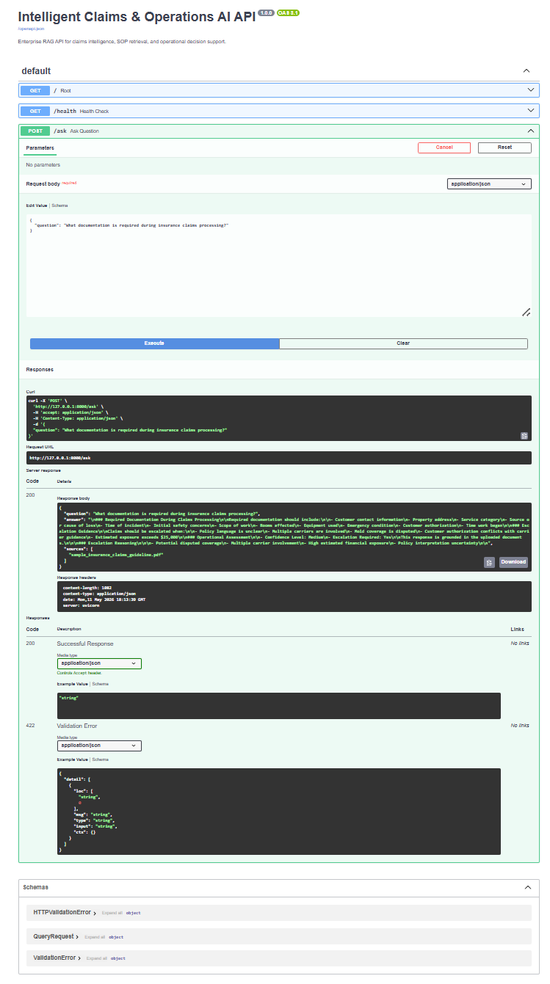Click the /ask path text
Image resolution: width=550 pixels, height=984 pixels.
point(59,131)
